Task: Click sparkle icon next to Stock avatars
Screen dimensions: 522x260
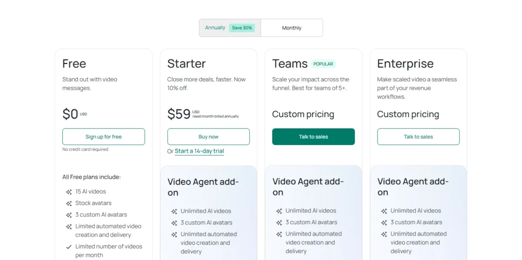Action: pos(69,204)
